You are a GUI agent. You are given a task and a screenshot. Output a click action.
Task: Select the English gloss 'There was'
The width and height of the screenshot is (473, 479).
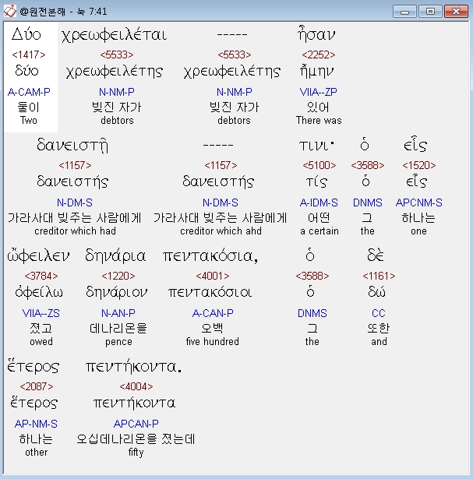(319, 121)
